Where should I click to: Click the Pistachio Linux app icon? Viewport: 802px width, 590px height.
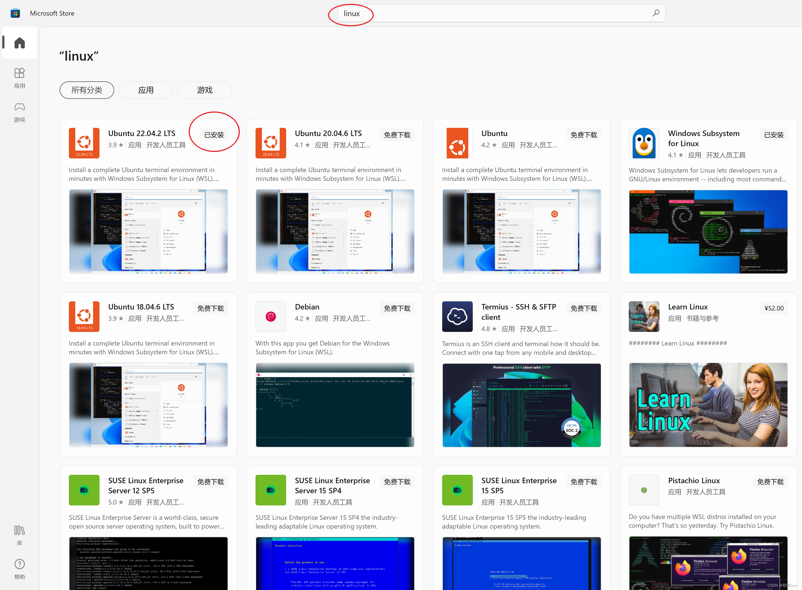(644, 490)
